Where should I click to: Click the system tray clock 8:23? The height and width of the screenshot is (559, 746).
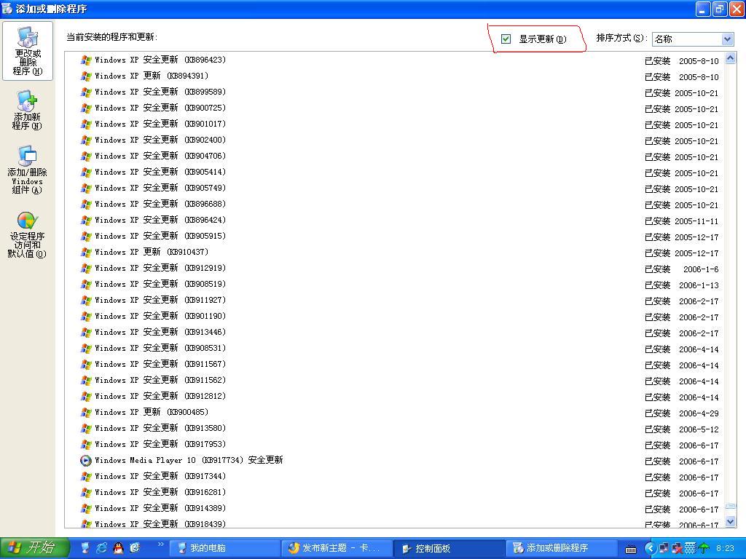coord(725,549)
